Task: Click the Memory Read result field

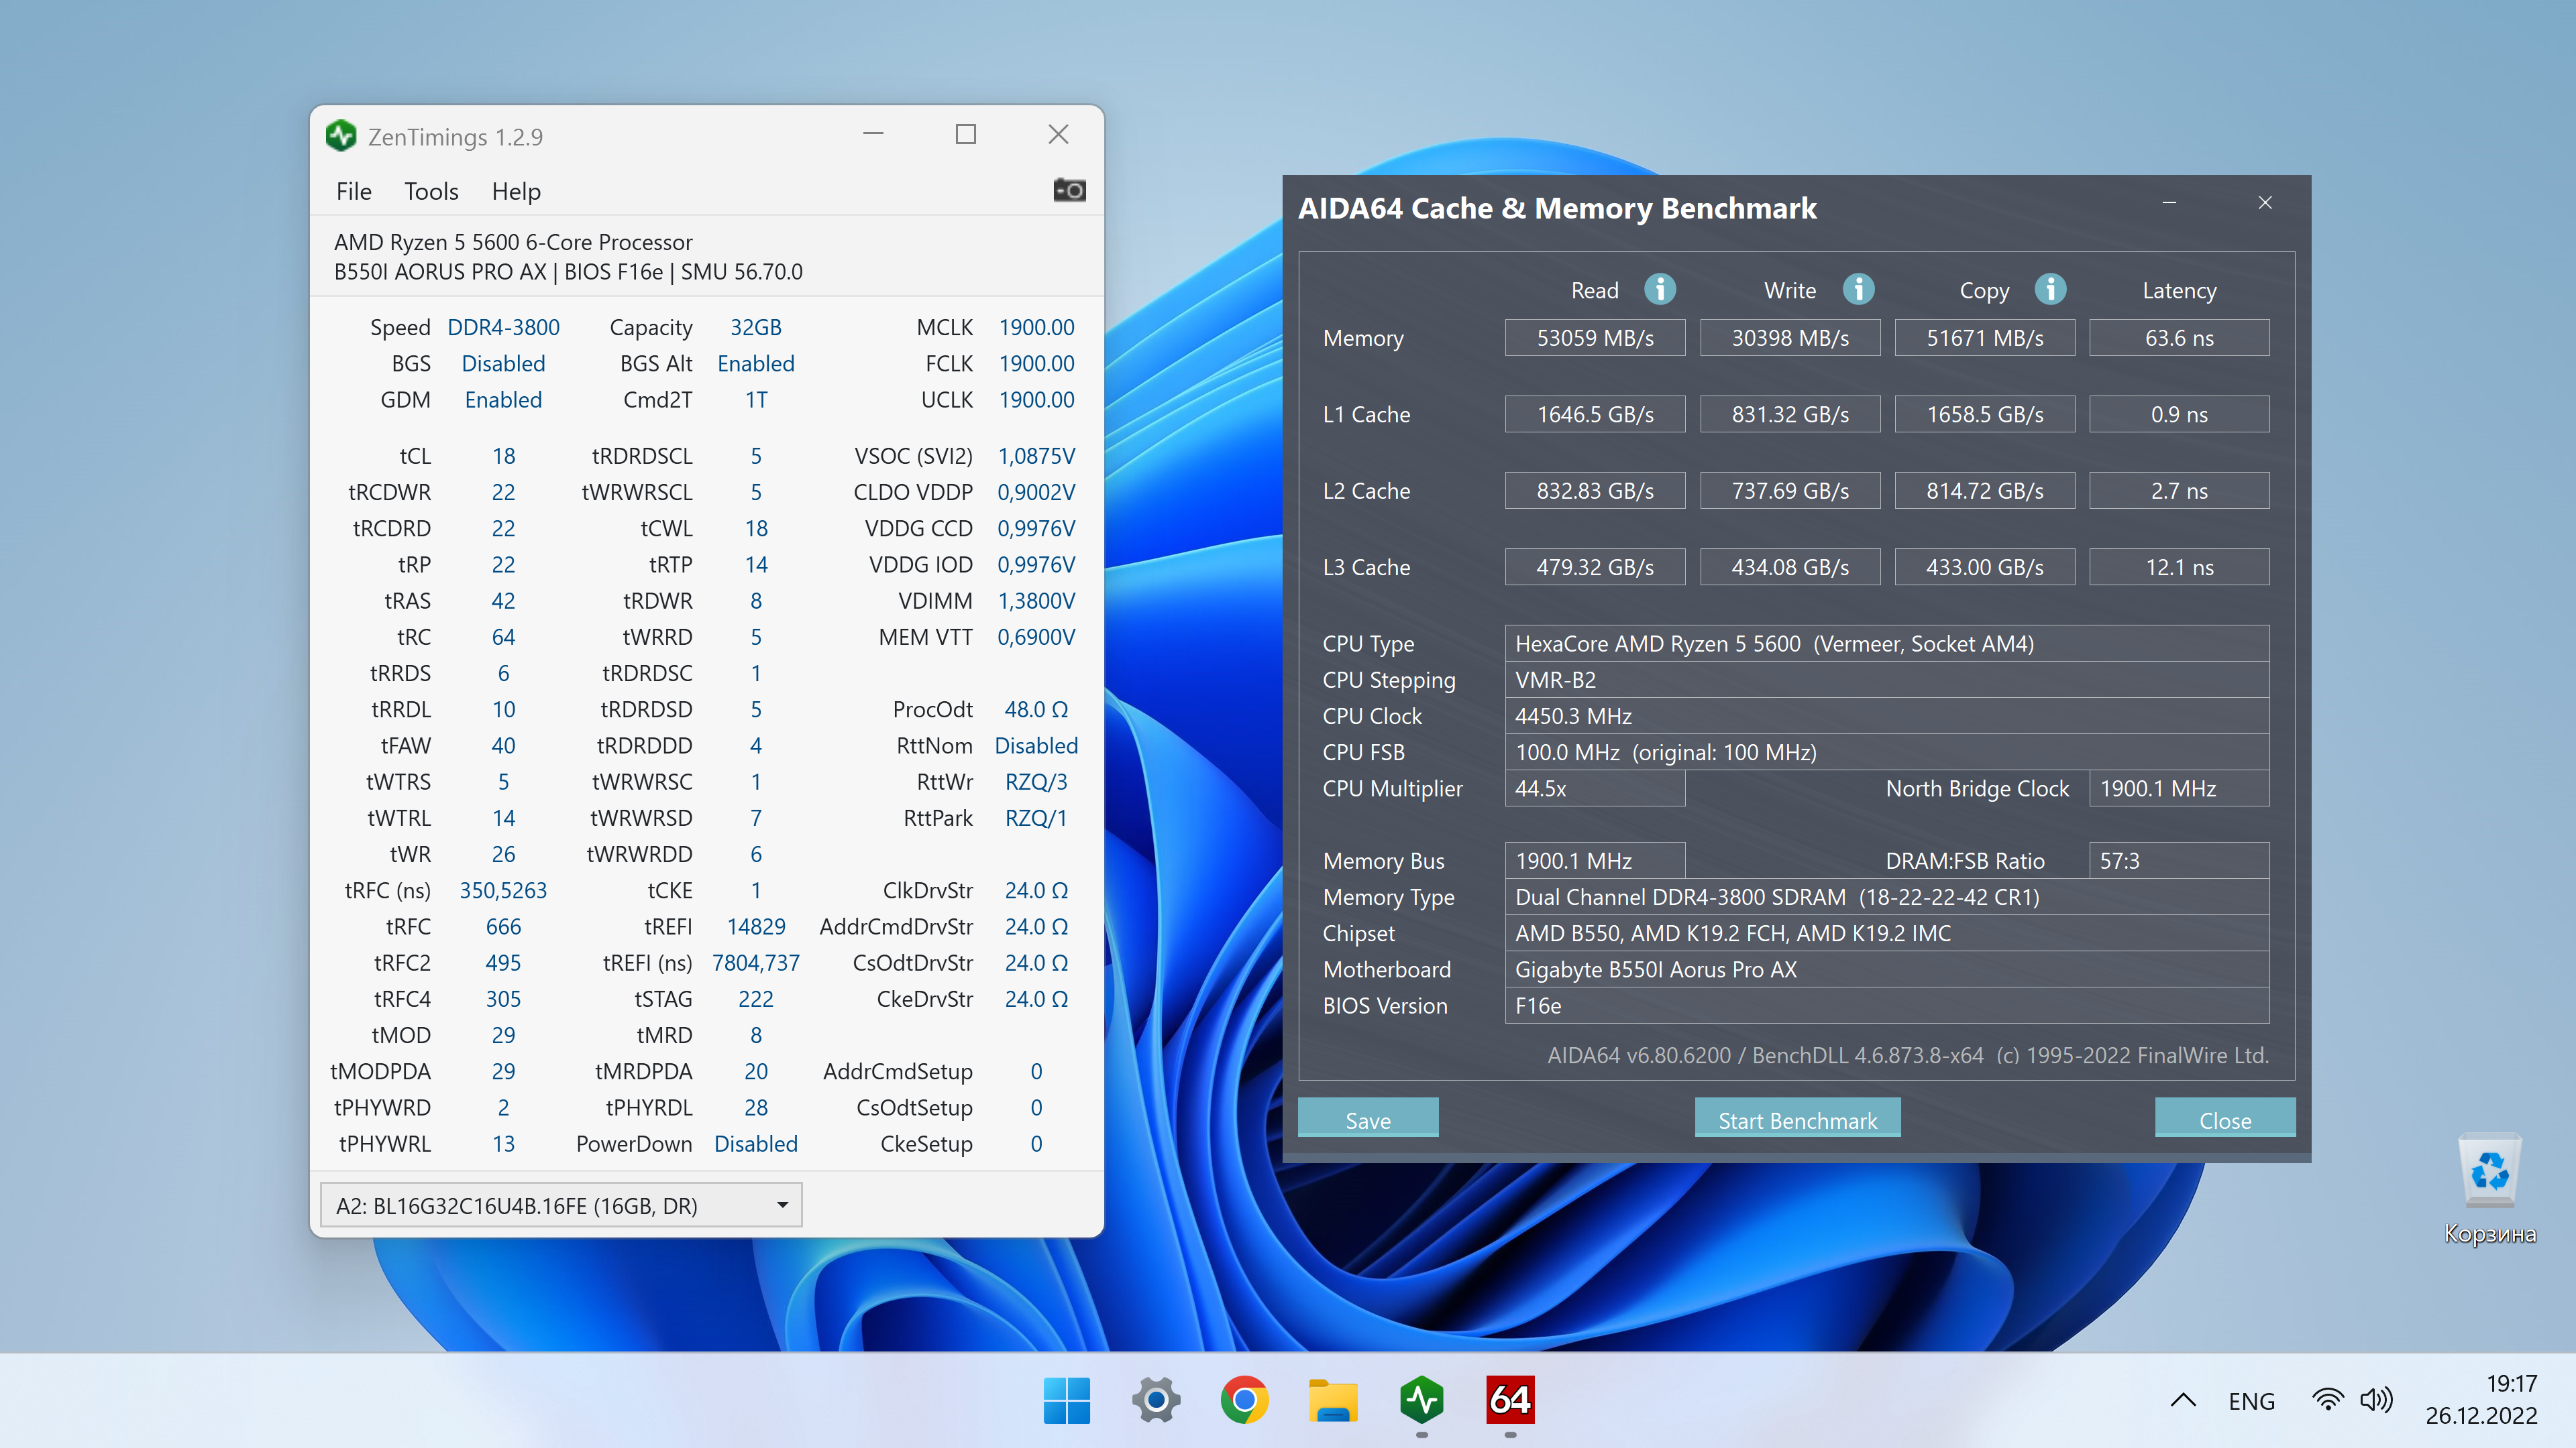Action: click(x=1594, y=338)
